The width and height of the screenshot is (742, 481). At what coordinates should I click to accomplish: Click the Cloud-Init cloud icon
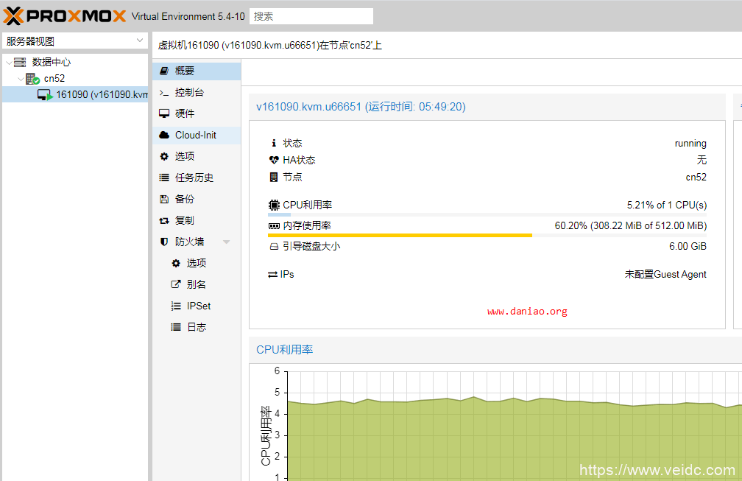click(164, 136)
